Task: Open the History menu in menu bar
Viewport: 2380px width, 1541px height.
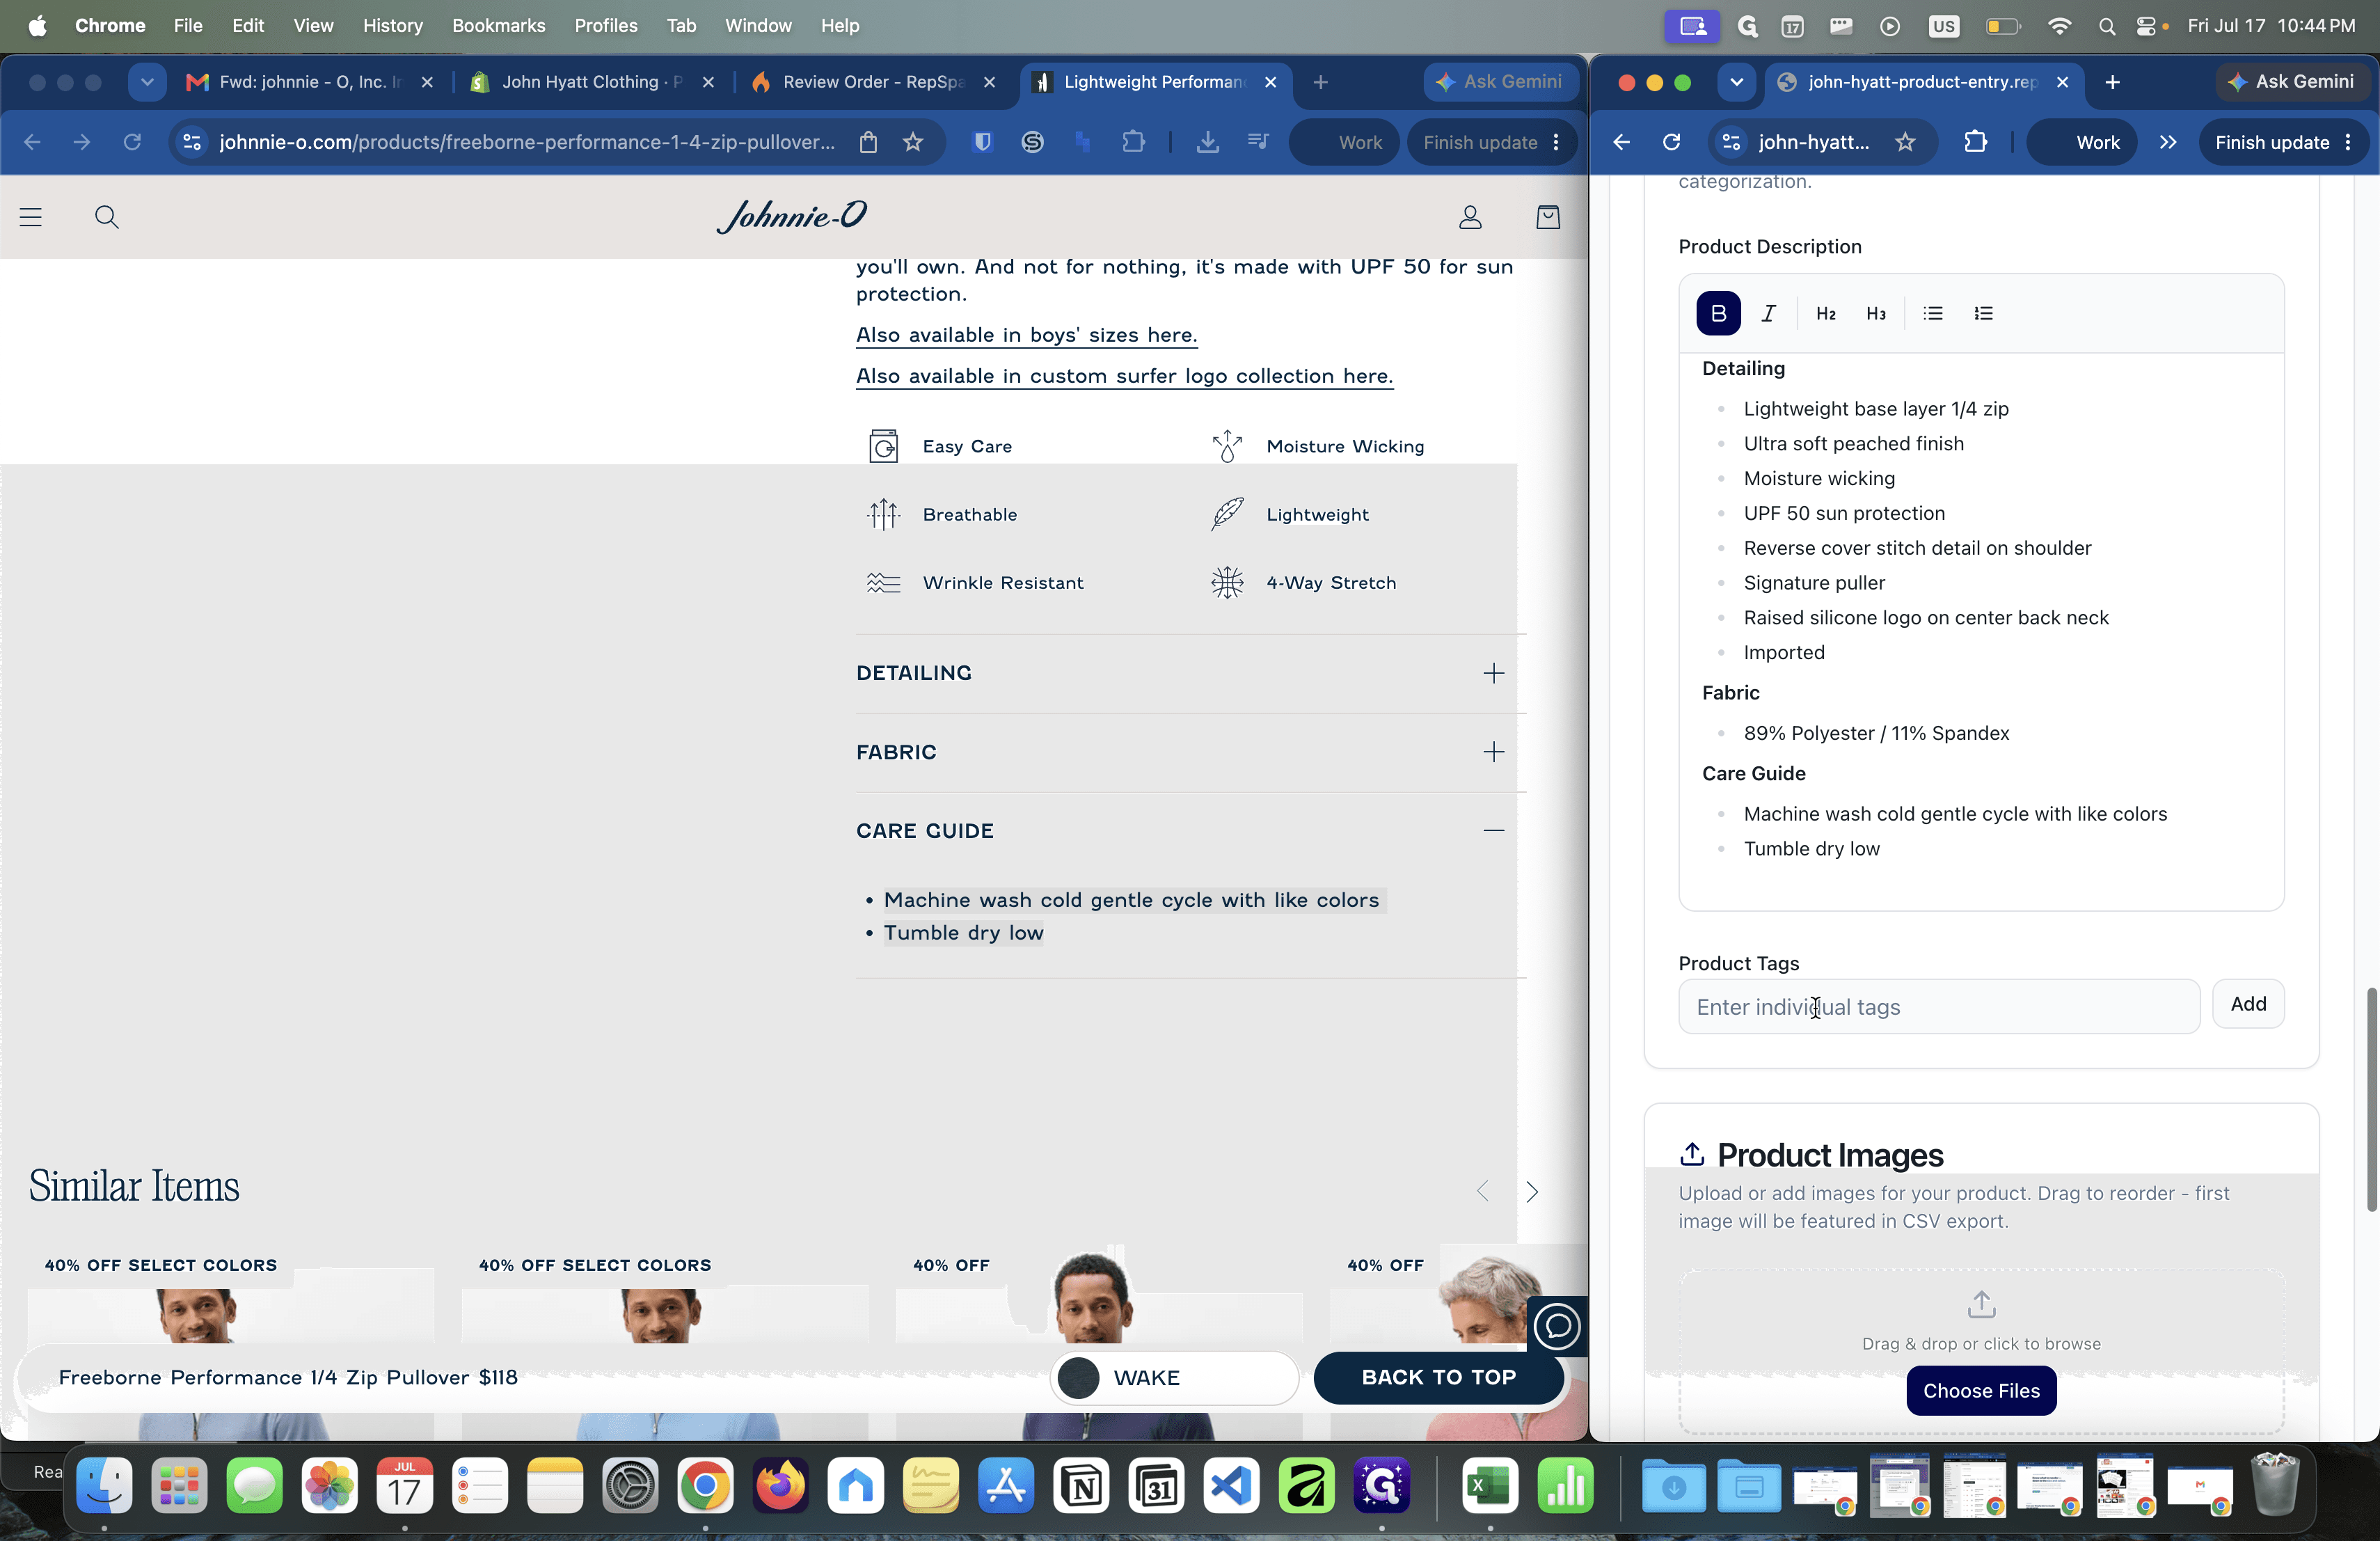Action: point(392,25)
